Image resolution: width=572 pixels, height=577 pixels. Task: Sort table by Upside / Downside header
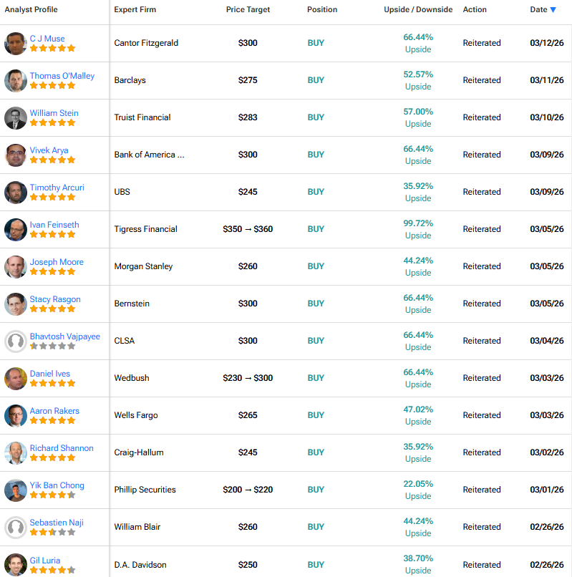click(418, 10)
